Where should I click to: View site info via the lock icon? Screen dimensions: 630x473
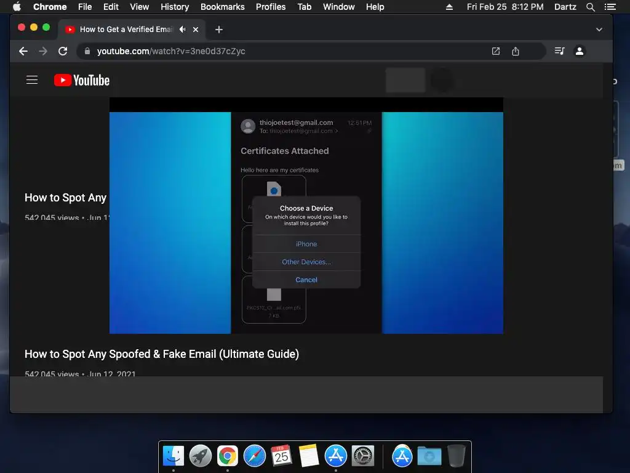(x=87, y=51)
